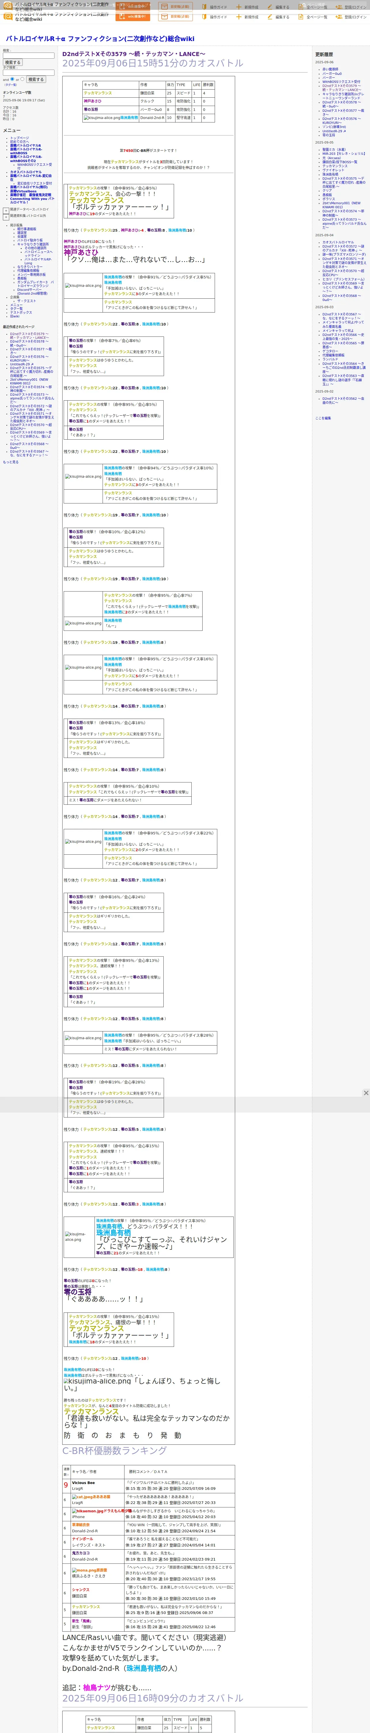Viewport: 370px width, 1733px height.
Task: Click Vicious Bee entry in ranking table
Action: (83, 1483)
